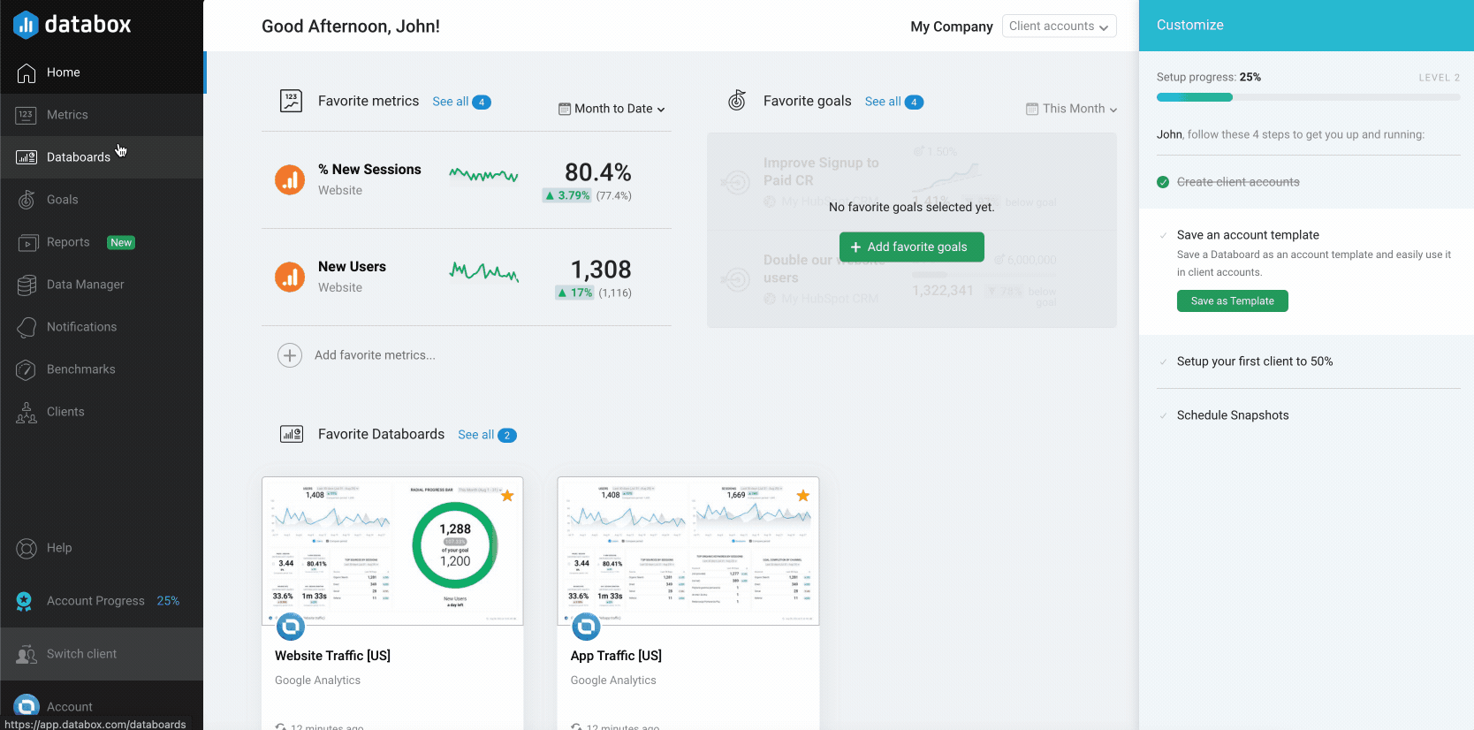1474x730 pixels.
Task: Click the plus icon to add favorite metrics
Action: [290, 355]
